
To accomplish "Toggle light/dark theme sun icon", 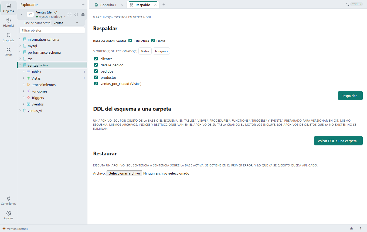I will tap(351, 228).
